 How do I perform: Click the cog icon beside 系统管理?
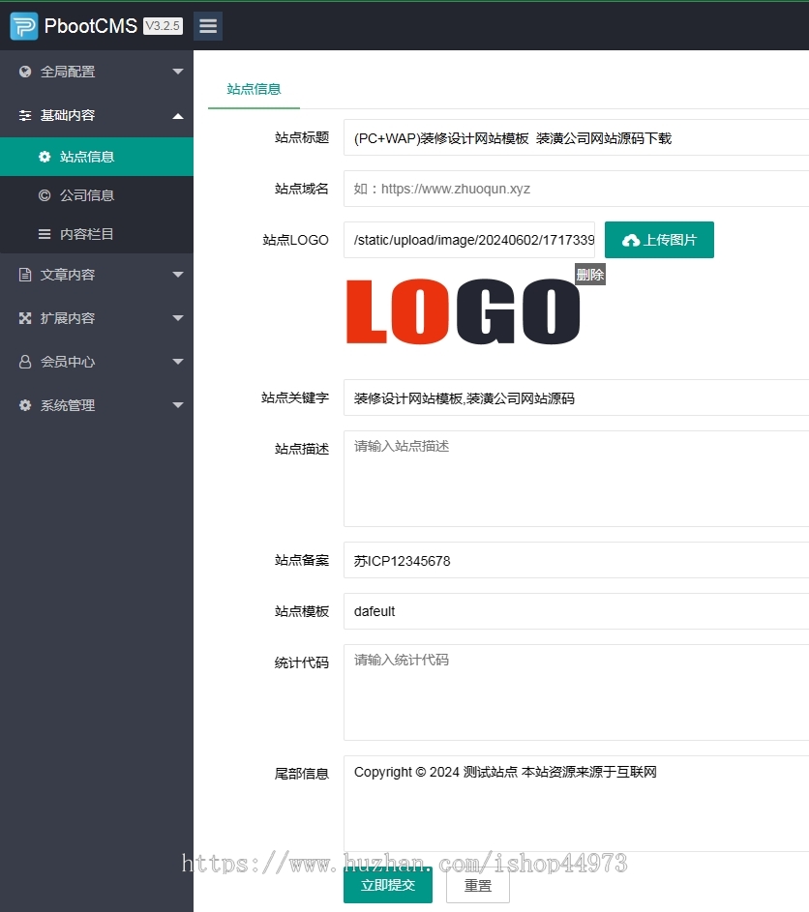coord(25,405)
